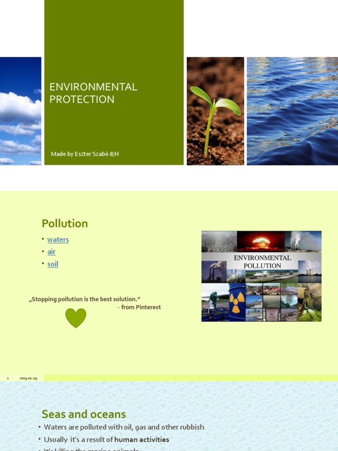This screenshot has width=338, height=451.
Task: Open the 'soil' hyperlink
Action: [x=53, y=264]
